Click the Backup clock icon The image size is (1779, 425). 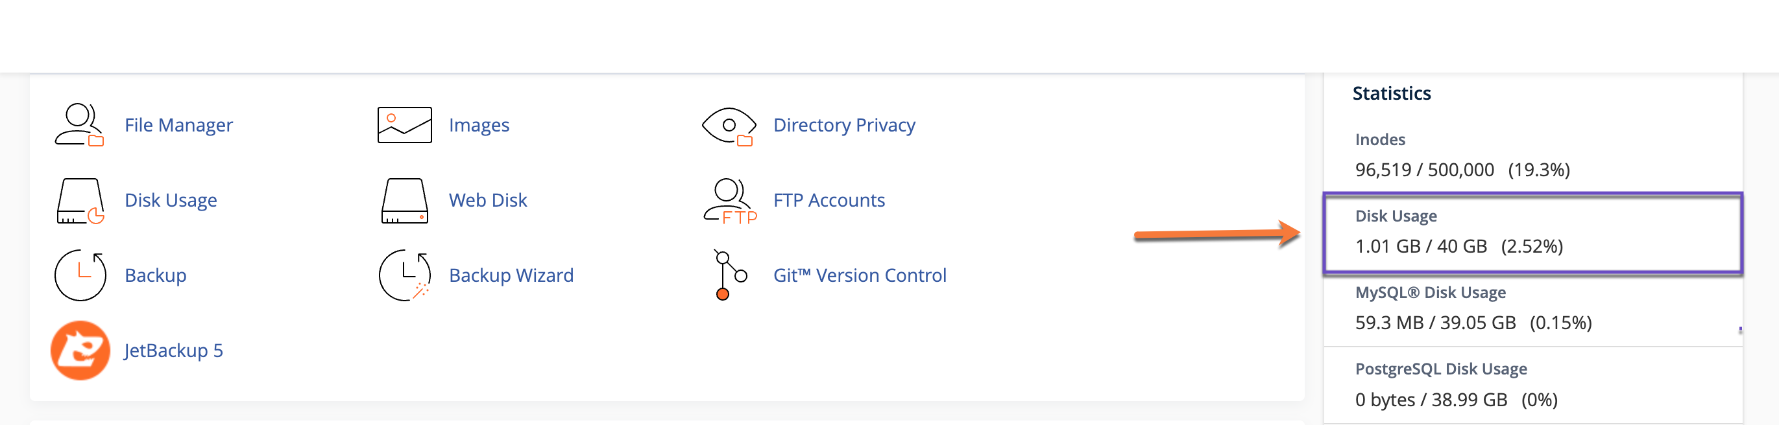click(80, 275)
